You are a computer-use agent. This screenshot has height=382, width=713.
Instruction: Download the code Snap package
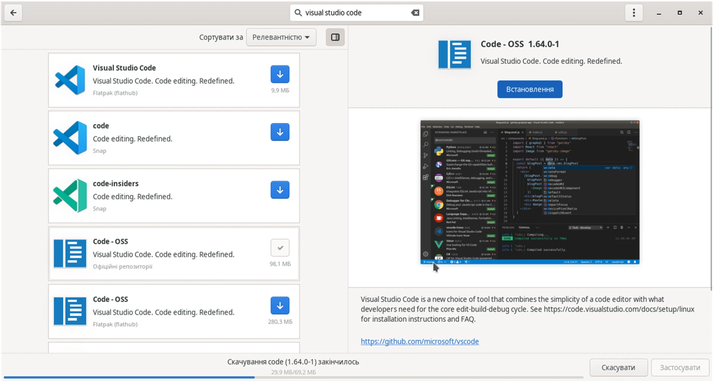pyautogui.click(x=280, y=132)
